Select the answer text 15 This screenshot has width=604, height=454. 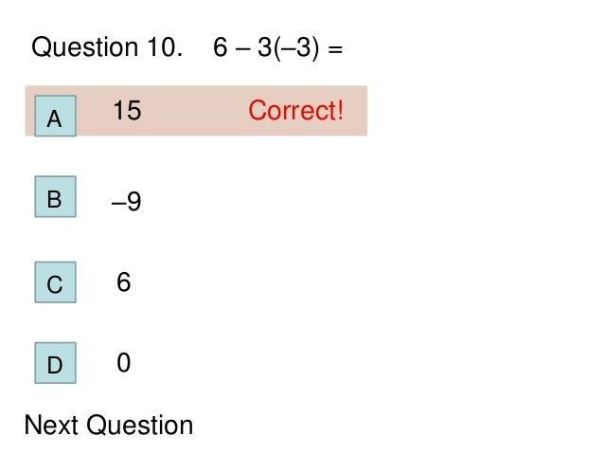tap(127, 110)
